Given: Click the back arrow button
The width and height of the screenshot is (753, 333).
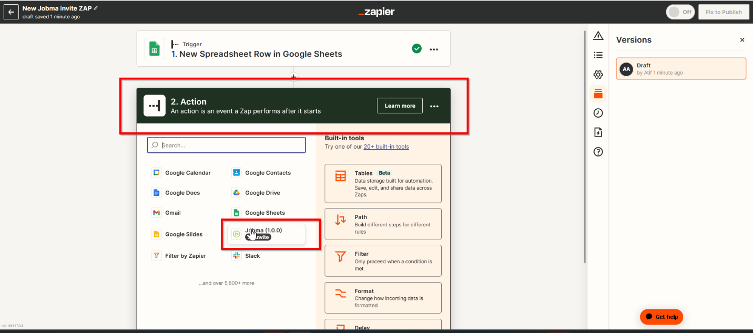Looking at the screenshot, I should pyautogui.click(x=11, y=12).
